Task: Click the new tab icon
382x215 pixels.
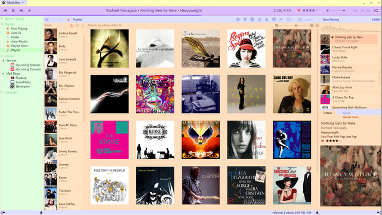Action: [x=47, y=20]
